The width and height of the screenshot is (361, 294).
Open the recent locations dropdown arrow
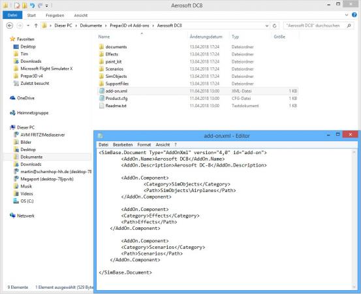[x=28, y=25]
